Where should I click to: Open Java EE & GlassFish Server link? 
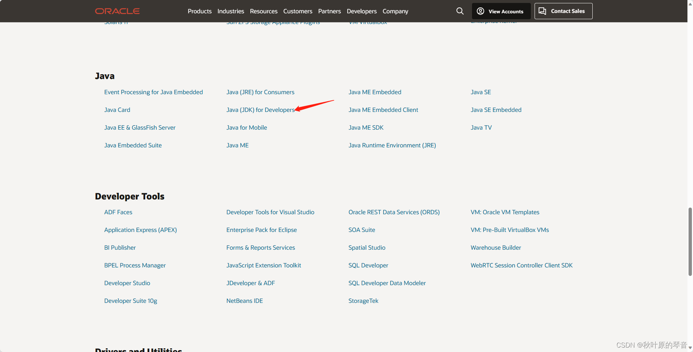click(x=140, y=127)
